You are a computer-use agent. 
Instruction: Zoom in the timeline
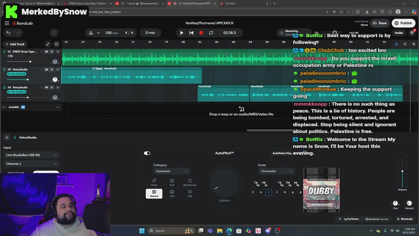coord(414,44)
